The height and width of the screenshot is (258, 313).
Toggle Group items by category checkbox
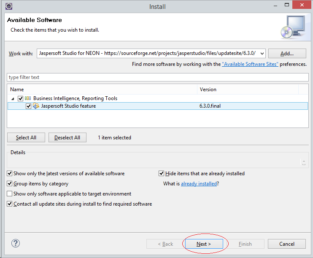(9, 183)
